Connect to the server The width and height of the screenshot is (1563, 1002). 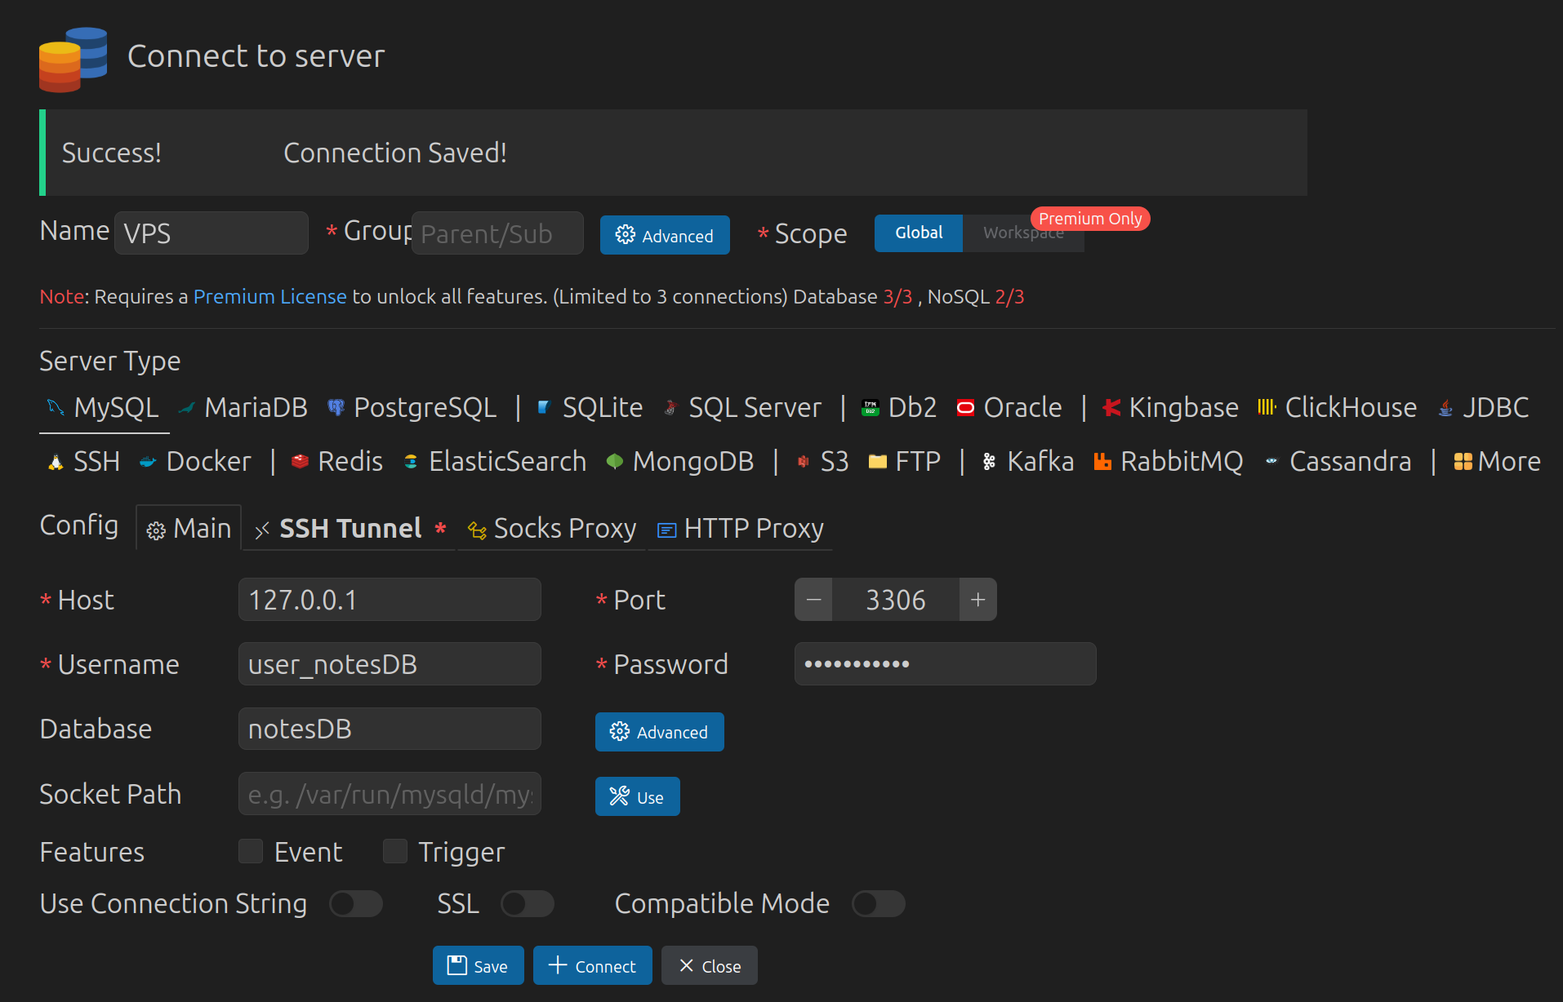coord(592,965)
